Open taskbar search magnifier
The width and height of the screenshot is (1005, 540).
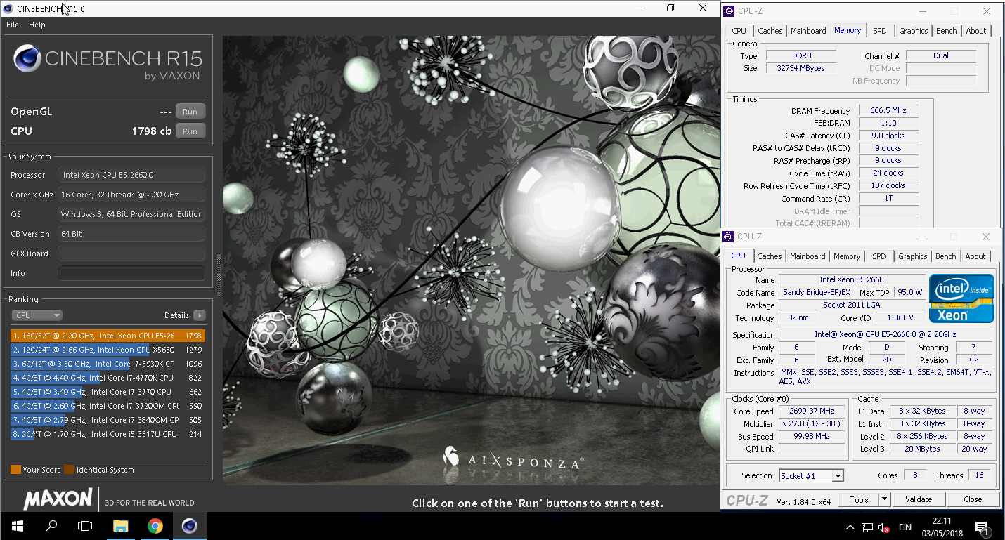point(51,526)
